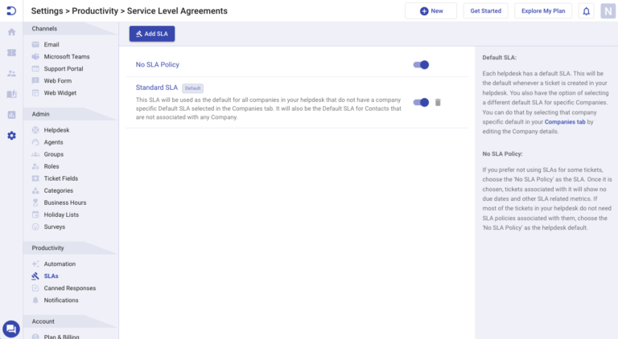618x339 pixels.
Task: Click the Add SLA button
Action: click(152, 34)
